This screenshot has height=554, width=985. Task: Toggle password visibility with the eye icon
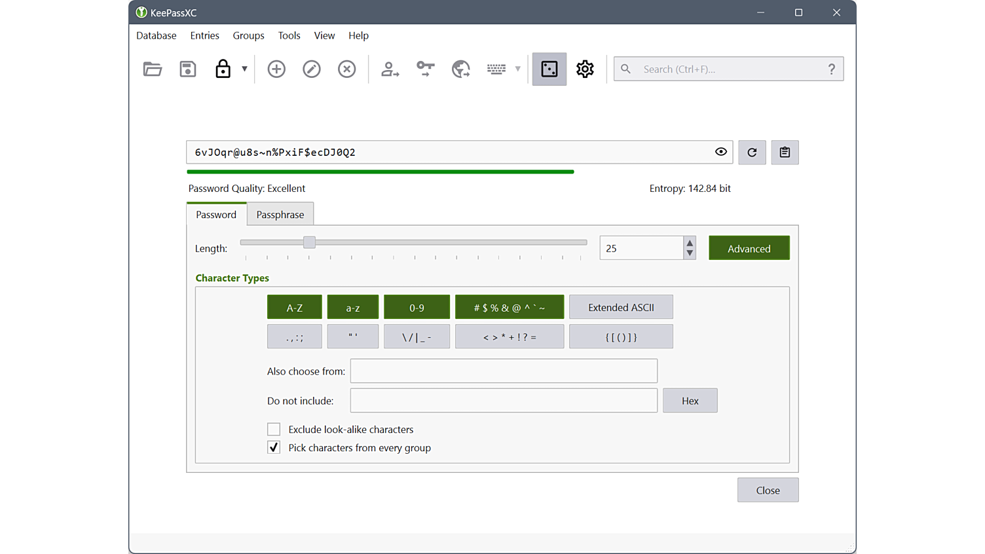click(x=721, y=152)
